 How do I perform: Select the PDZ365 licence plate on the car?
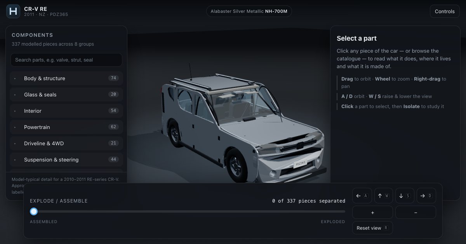click(x=301, y=163)
